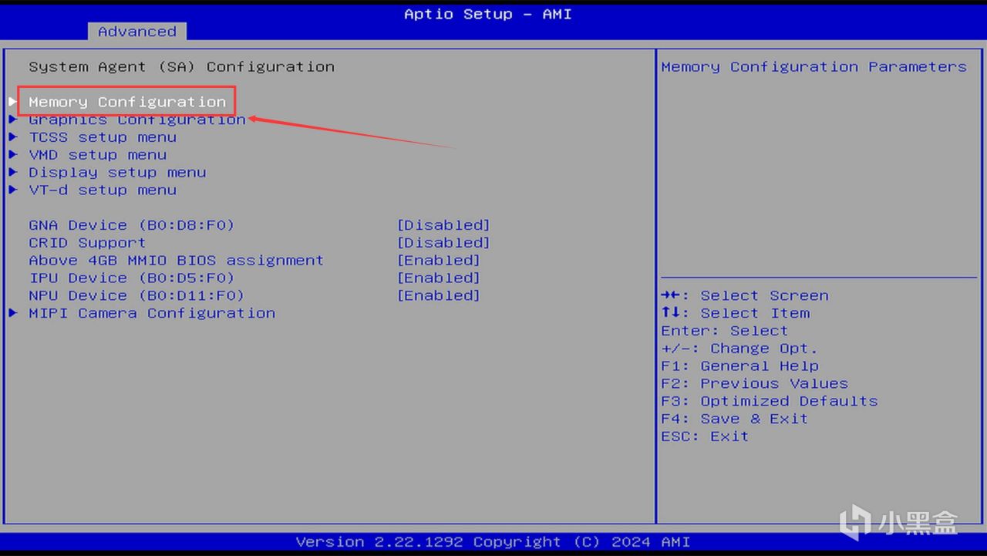Viewport: 987px width, 556px height.
Task: Click the F2: Previous Values hint
Action: [x=755, y=384]
